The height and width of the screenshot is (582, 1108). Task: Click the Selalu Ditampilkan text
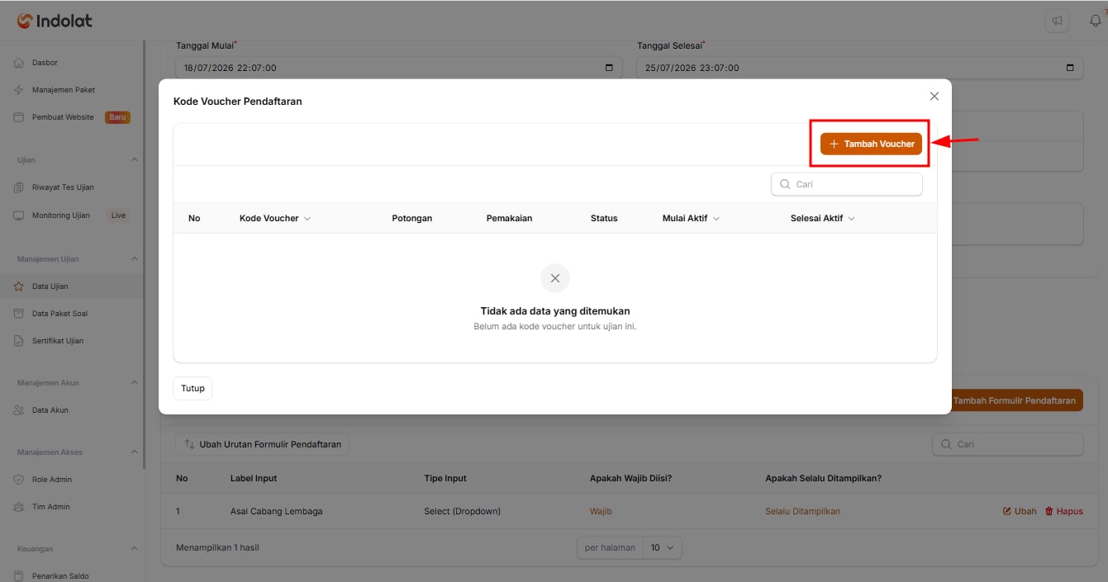[x=802, y=511]
